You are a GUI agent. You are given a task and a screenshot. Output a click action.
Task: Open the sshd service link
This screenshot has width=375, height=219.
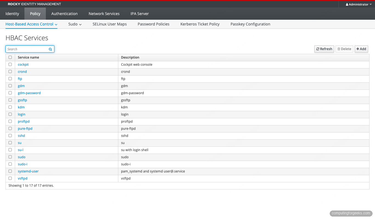point(21,136)
